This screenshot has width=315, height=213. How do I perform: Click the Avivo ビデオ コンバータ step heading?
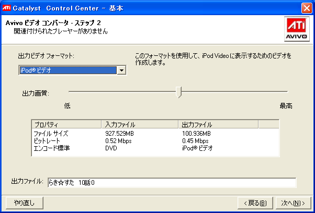click(x=53, y=23)
